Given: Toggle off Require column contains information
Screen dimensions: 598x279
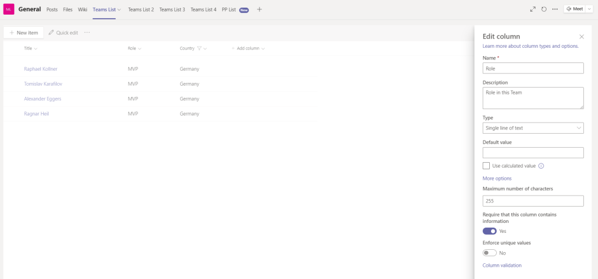Looking at the screenshot, I should coord(490,231).
